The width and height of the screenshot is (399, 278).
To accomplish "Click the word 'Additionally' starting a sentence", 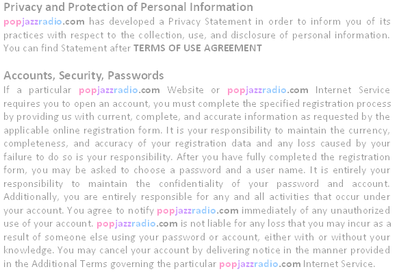I will pyautogui.click(x=31, y=197).
